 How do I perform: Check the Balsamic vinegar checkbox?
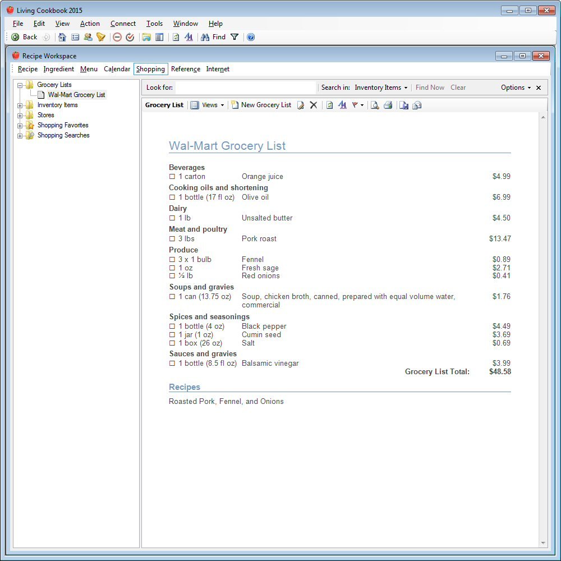pos(172,363)
